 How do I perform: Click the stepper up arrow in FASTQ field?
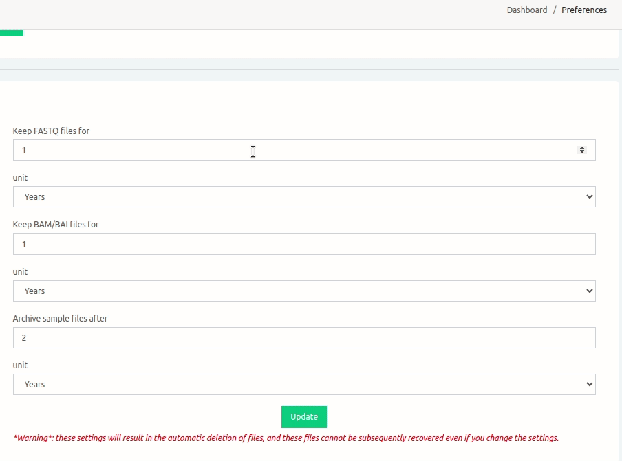582,148
